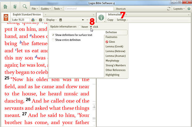Toggle Show definitions for surface text
This screenshot has width=192, height=127.
point(53,35)
